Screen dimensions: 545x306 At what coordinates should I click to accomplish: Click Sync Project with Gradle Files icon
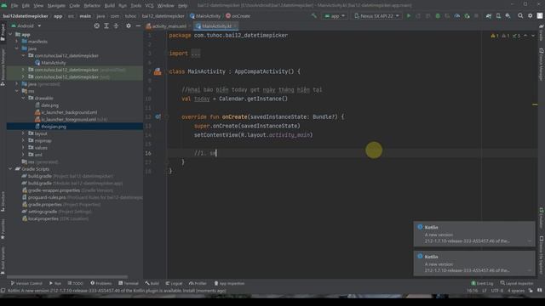click(489, 16)
